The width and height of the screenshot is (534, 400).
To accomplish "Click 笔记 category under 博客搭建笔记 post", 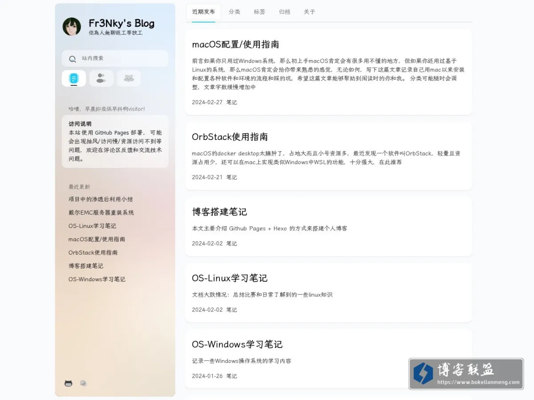I will tap(231, 244).
